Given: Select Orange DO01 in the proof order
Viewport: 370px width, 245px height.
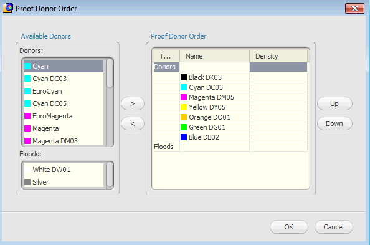Looking at the screenshot, I should 230,117.
